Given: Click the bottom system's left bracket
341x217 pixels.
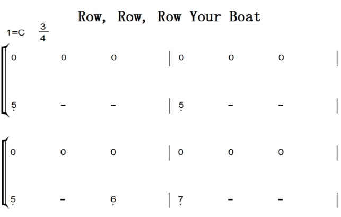Looking at the screenshot, I should (4, 172).
